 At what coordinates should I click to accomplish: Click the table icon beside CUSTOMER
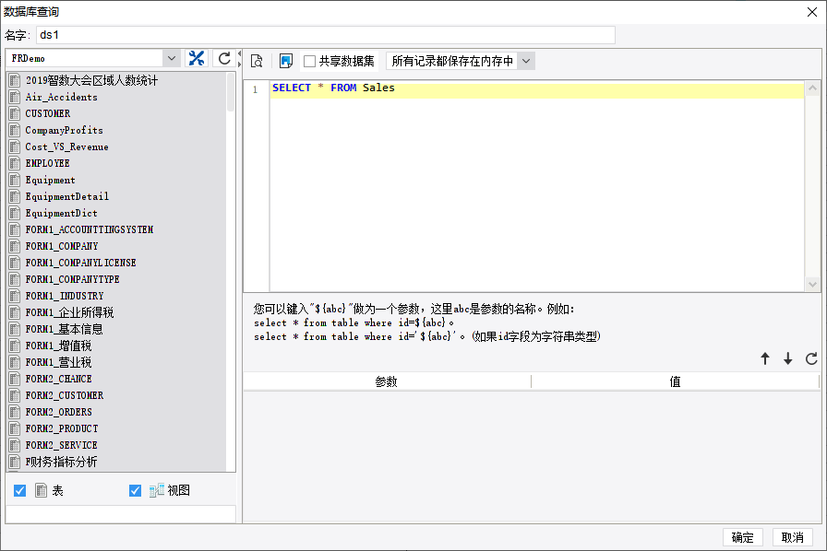15,113
